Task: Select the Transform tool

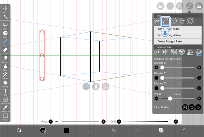Action: coord(5,9)
